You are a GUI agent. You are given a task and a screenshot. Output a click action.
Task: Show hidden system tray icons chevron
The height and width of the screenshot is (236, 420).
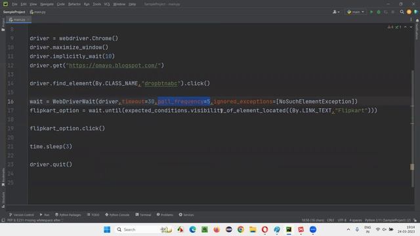[x=348, y=229]
